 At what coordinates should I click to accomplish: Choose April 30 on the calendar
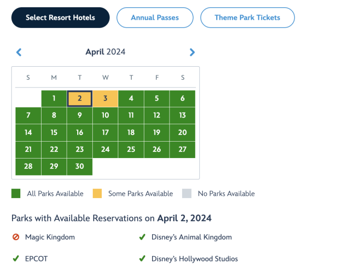click(x=80, y=166)
